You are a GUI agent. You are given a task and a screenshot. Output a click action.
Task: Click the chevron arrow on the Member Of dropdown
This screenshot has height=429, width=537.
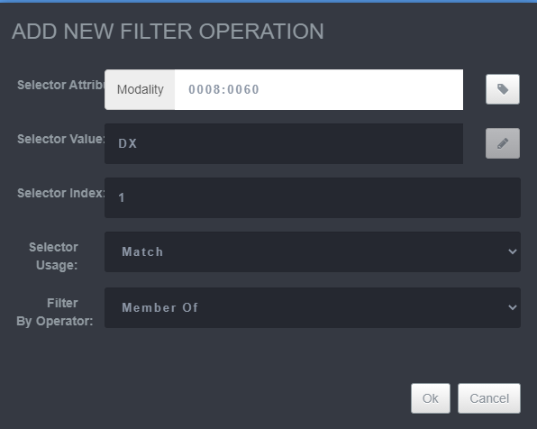tap(513, 307)
